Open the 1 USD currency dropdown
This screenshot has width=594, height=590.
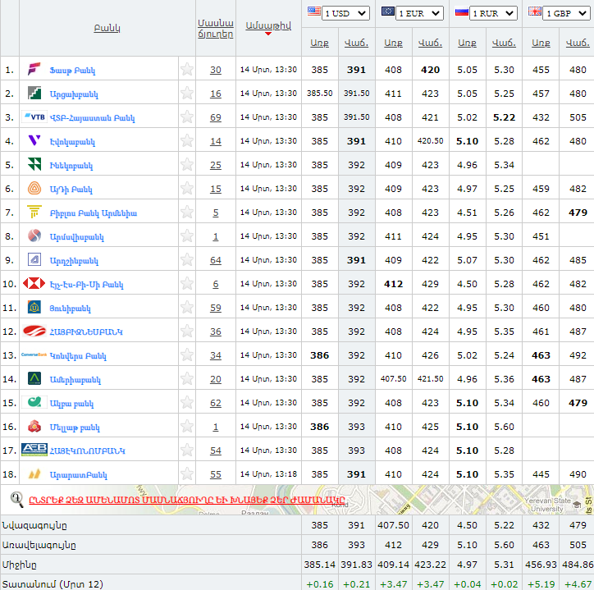(x=345, y=13)
